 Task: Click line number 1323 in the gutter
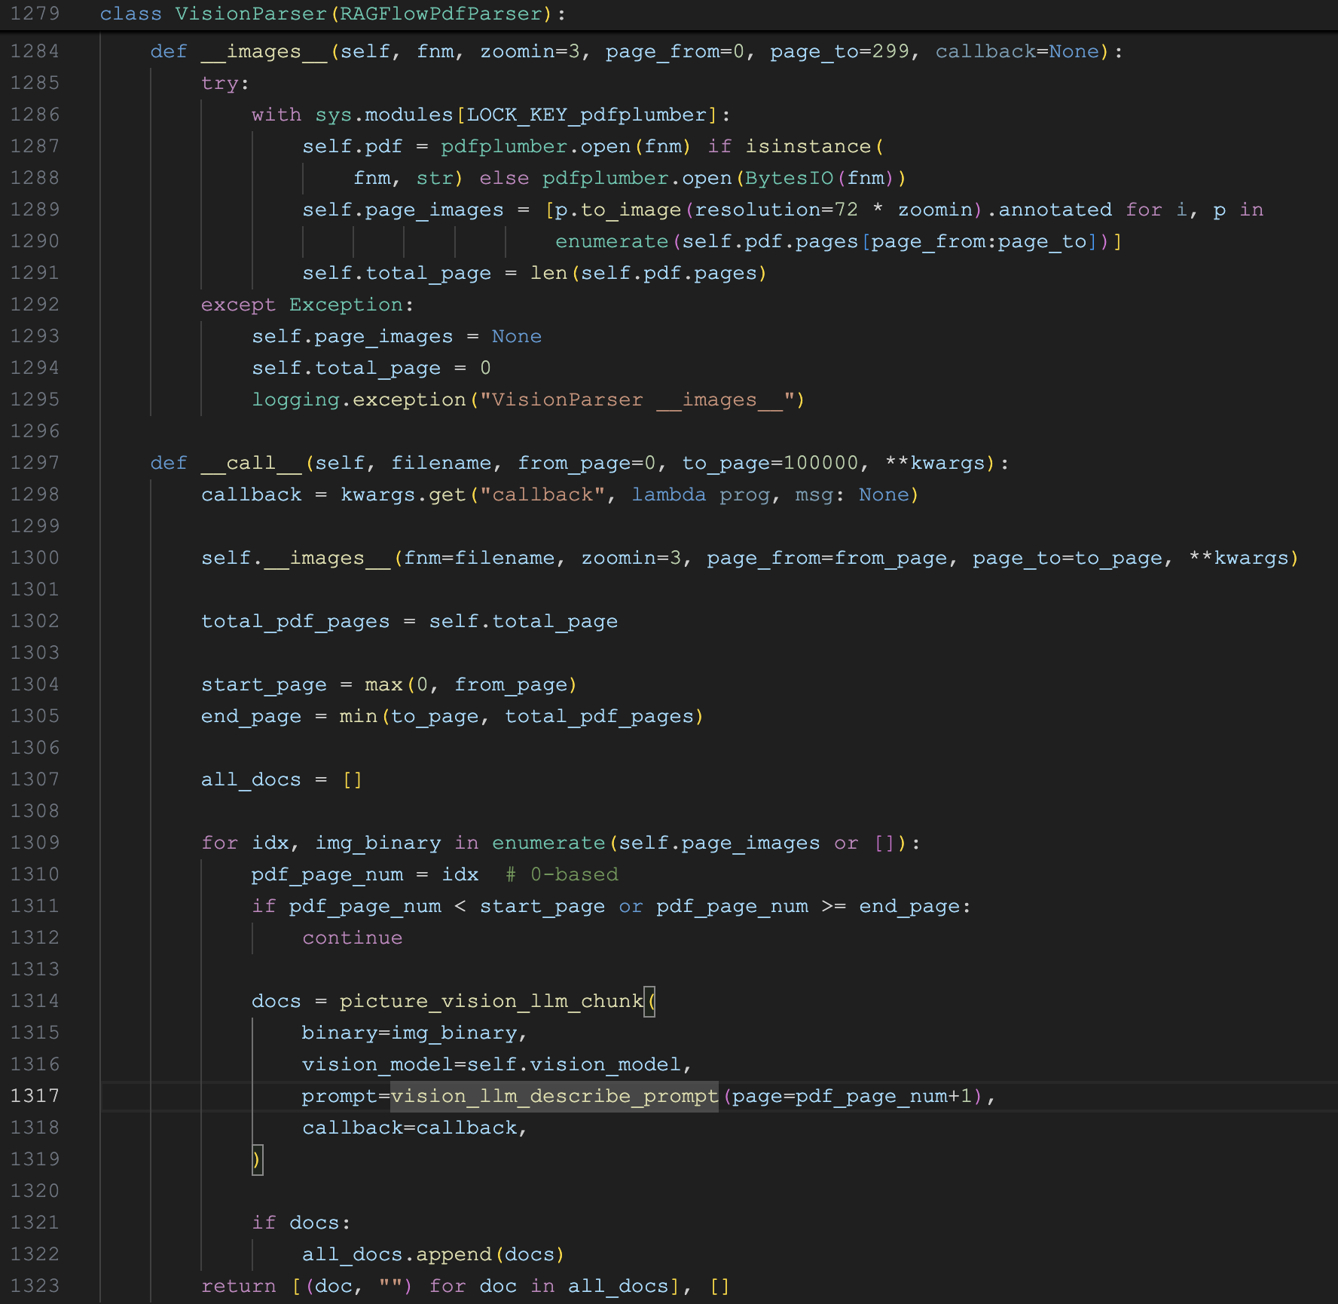tap(35, 1286)
